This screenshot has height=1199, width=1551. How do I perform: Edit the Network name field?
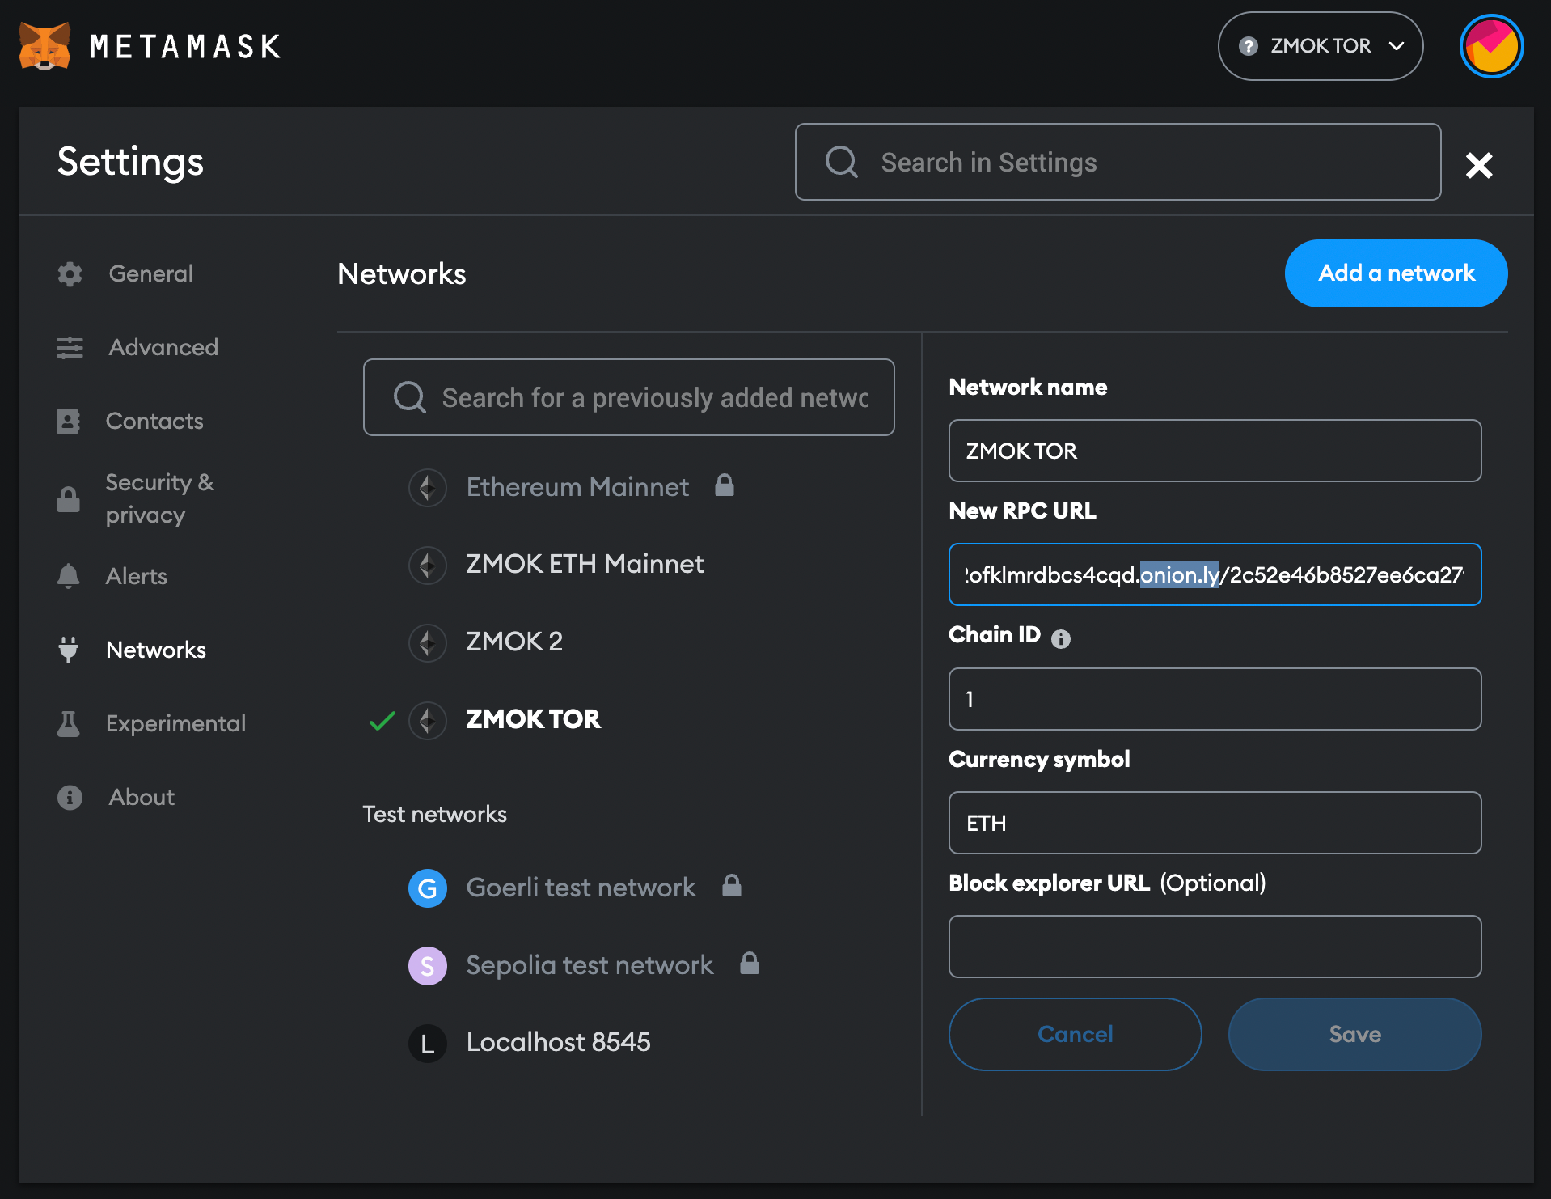pos(1215,451)
